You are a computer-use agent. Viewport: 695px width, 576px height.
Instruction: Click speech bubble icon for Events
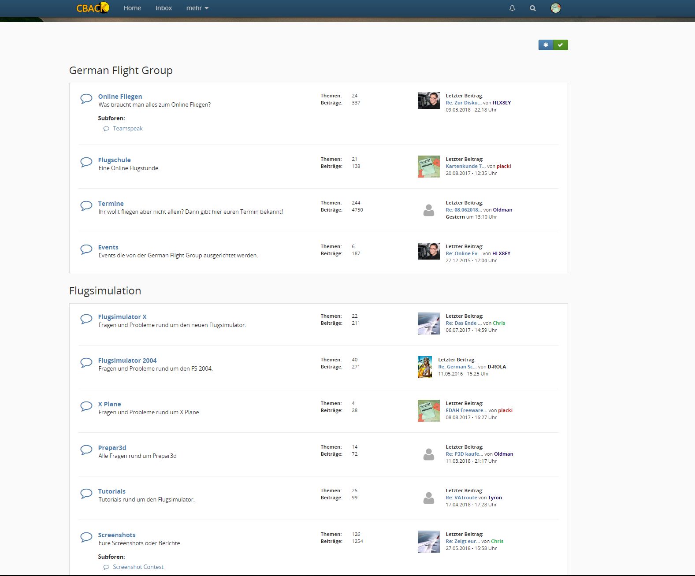[x=86, y=249]
